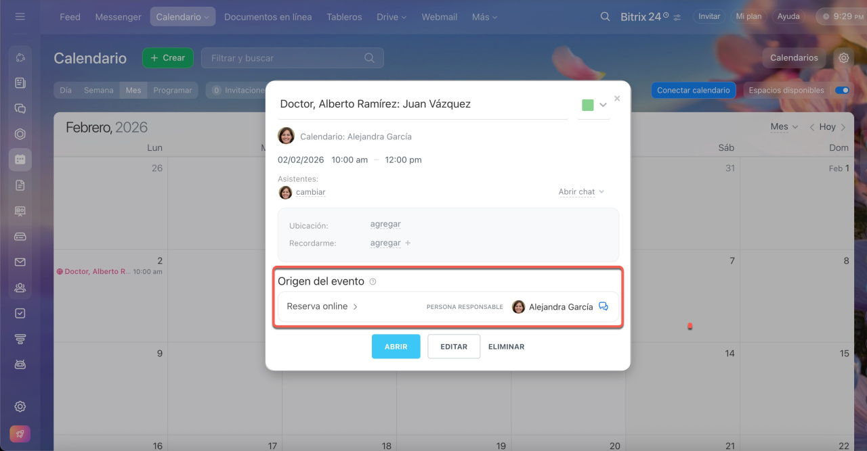Click the hamburger menu icon
Image resolution: width=867 pixels, height=451 pixels.
pos(20,17)
